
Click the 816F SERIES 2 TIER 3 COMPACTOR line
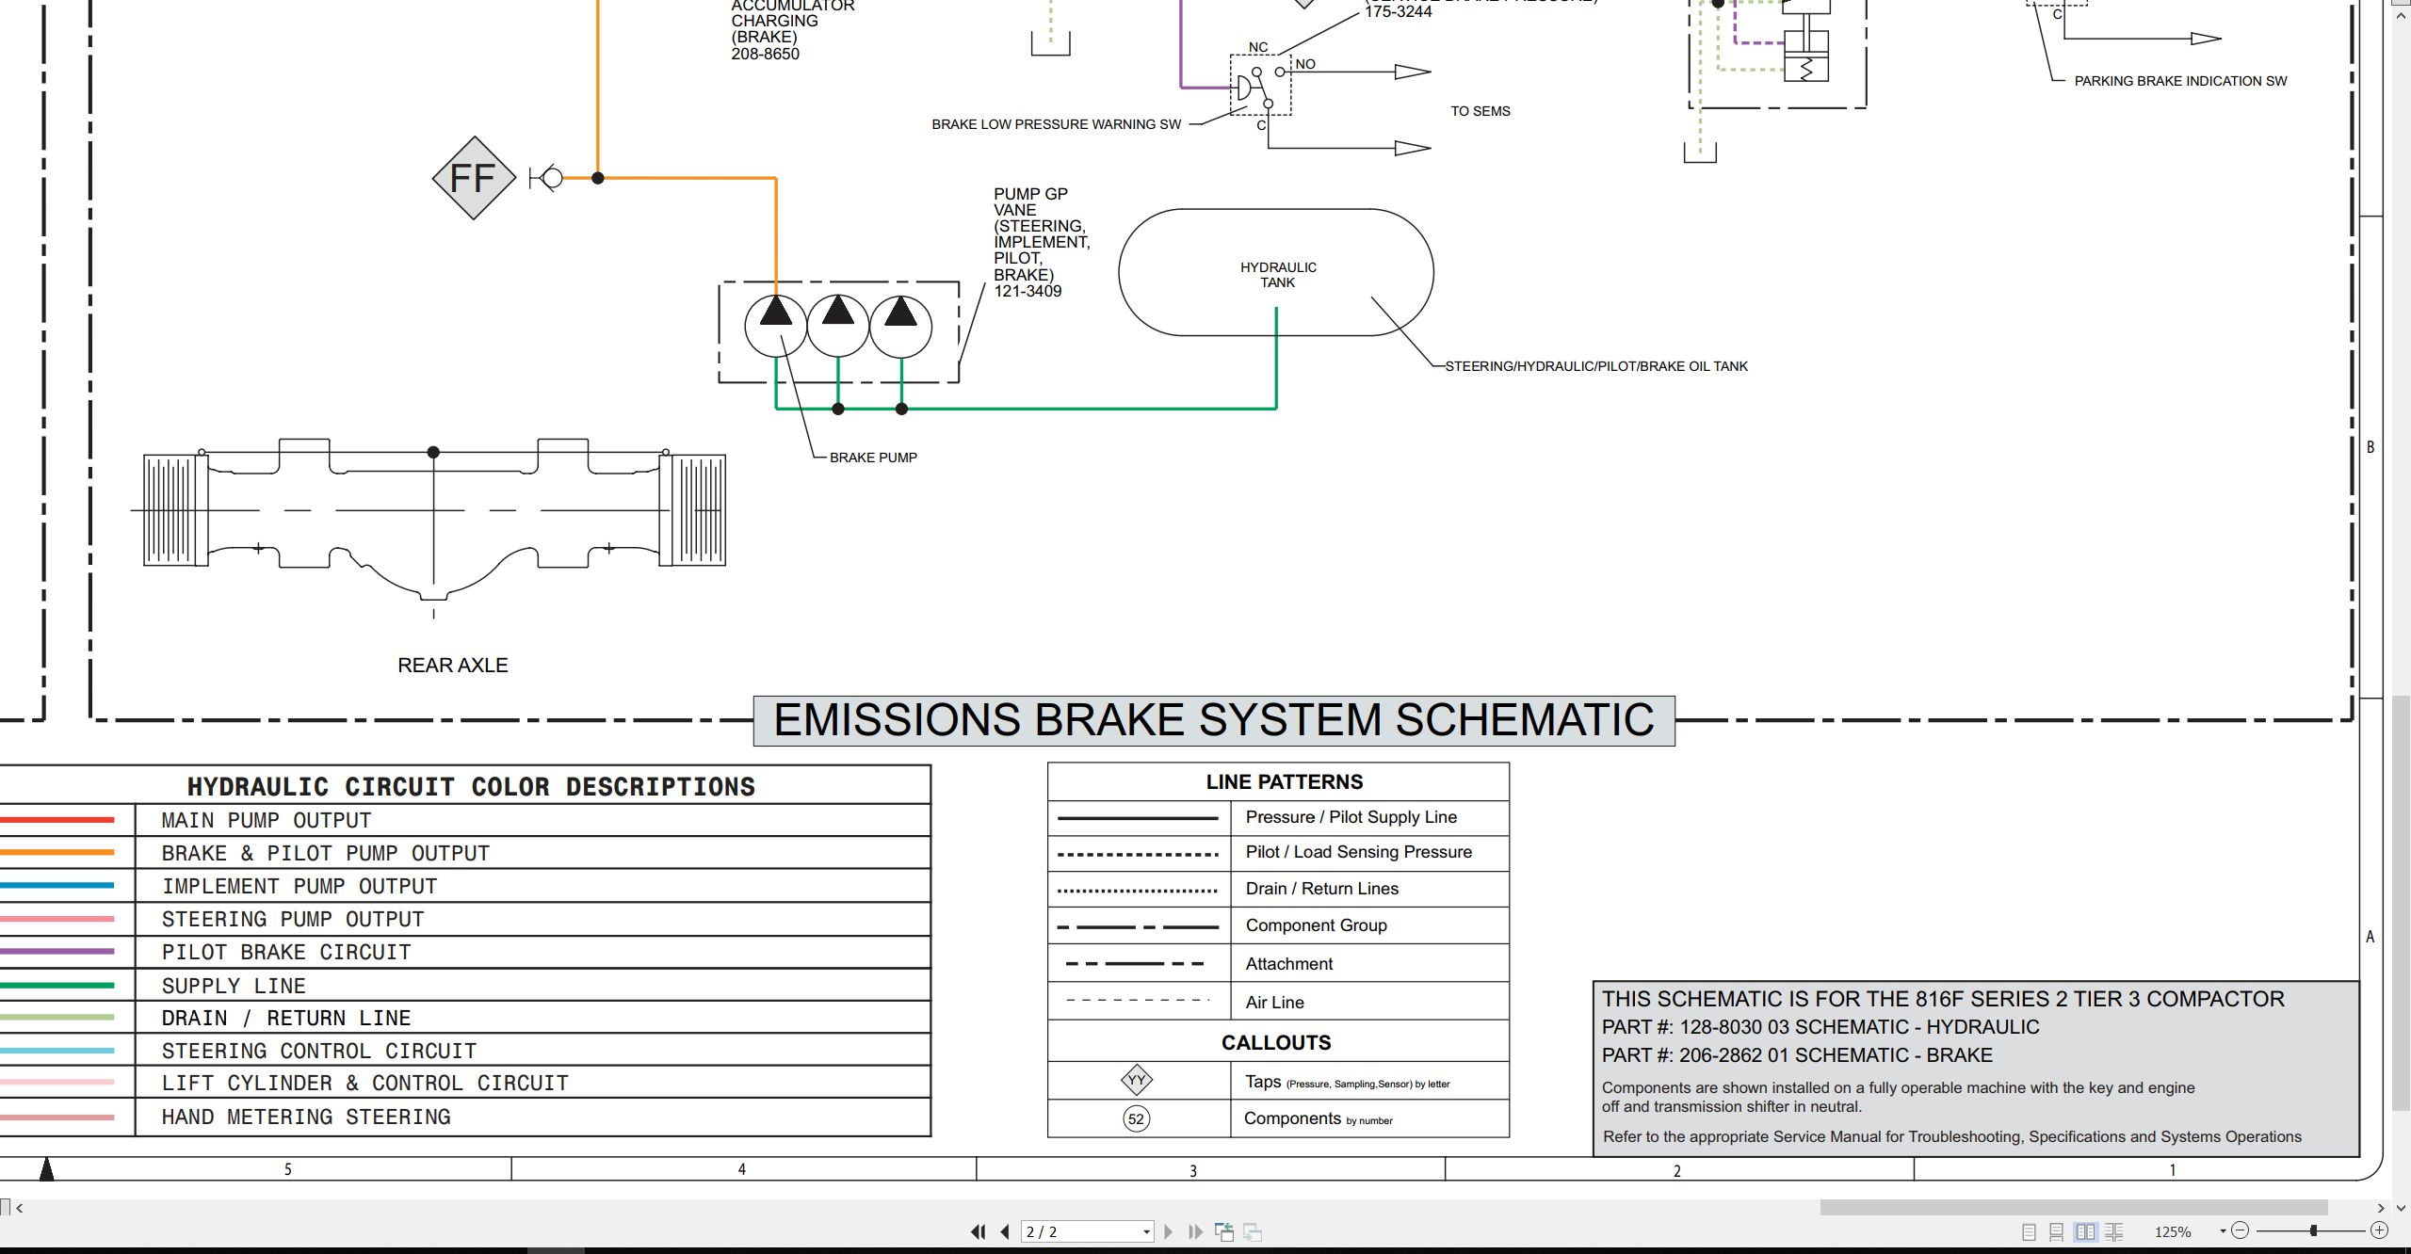[1943, 999]
